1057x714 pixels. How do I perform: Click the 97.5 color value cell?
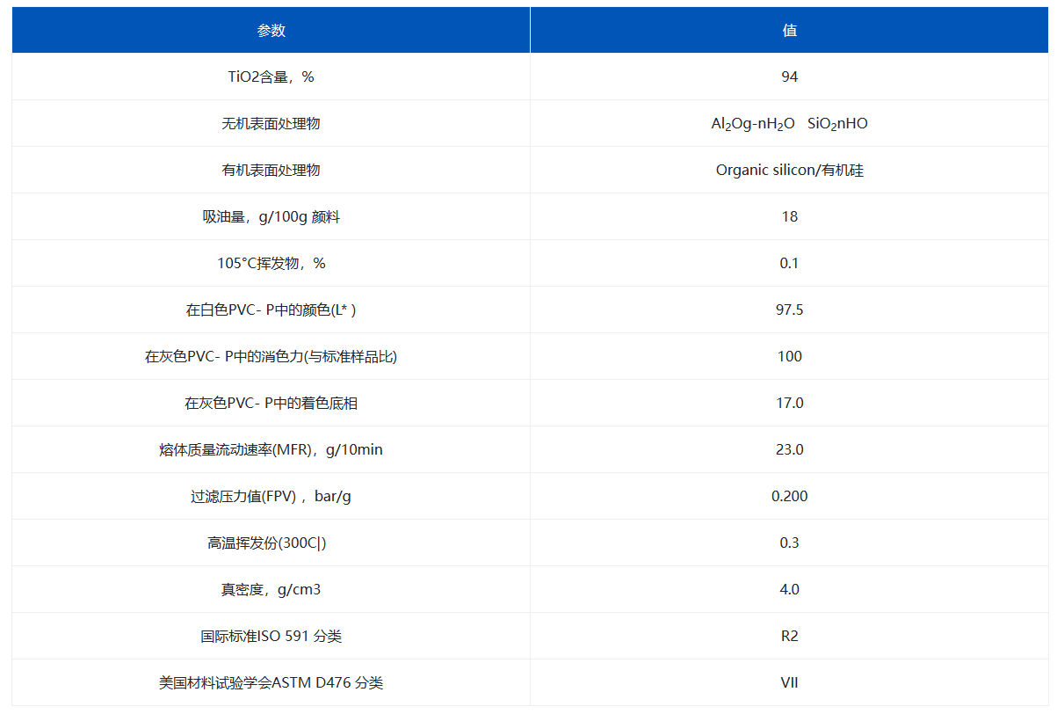(x=789, y=310)
